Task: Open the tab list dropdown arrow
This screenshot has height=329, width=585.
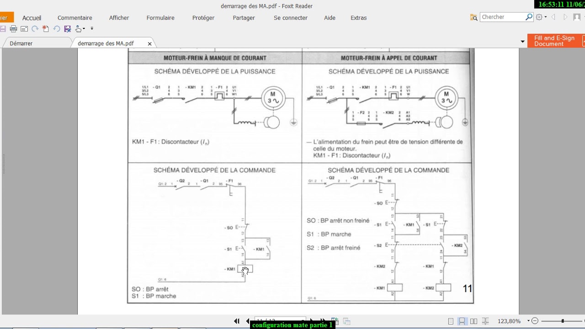Action: (x=523, y=42)
